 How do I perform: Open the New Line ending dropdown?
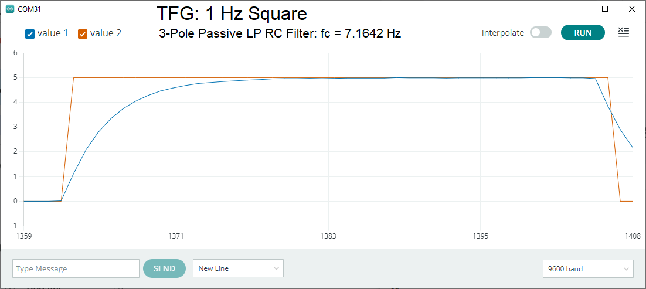[x=238, y=268]
